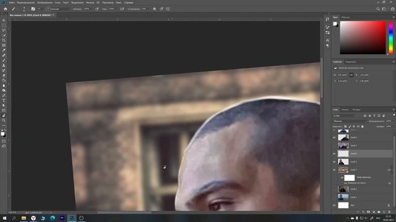Open the Окно menu
The image size is (396, 222).
click(x=118, y=2)
